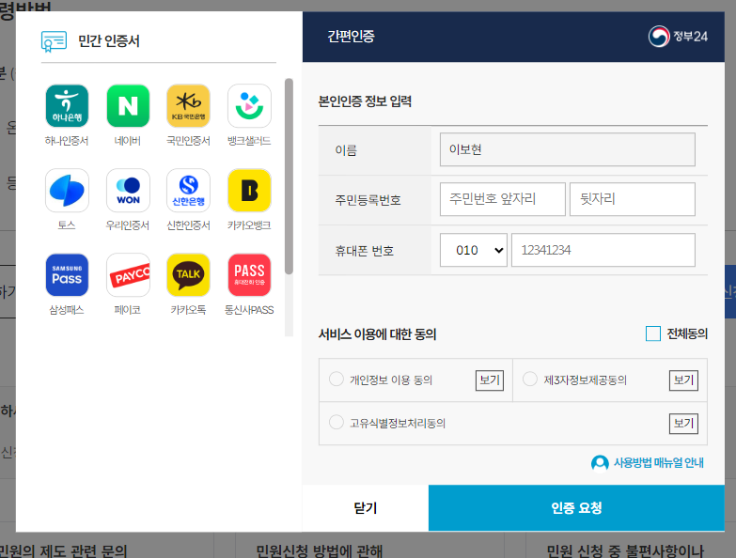The image size is (736, 558).
Task: Select the 제3자정보제공동의 radio button
Action: click(530, 379)
